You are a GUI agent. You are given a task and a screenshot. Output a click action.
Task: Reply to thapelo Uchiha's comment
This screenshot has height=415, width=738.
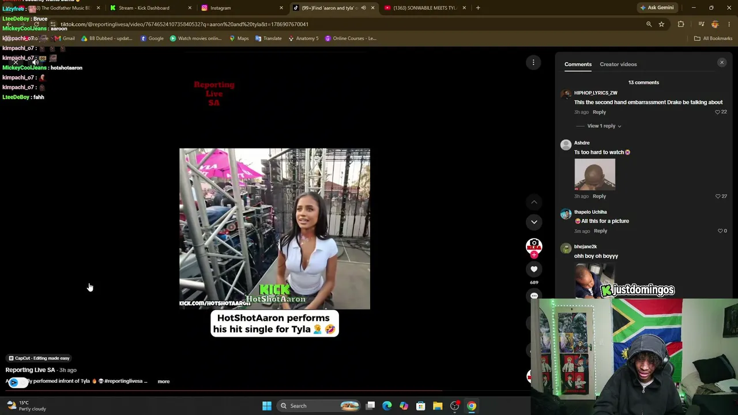600,231
